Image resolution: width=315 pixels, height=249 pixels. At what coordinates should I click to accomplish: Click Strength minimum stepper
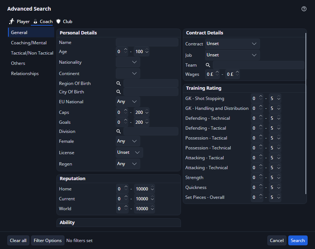tap(257, 178)
